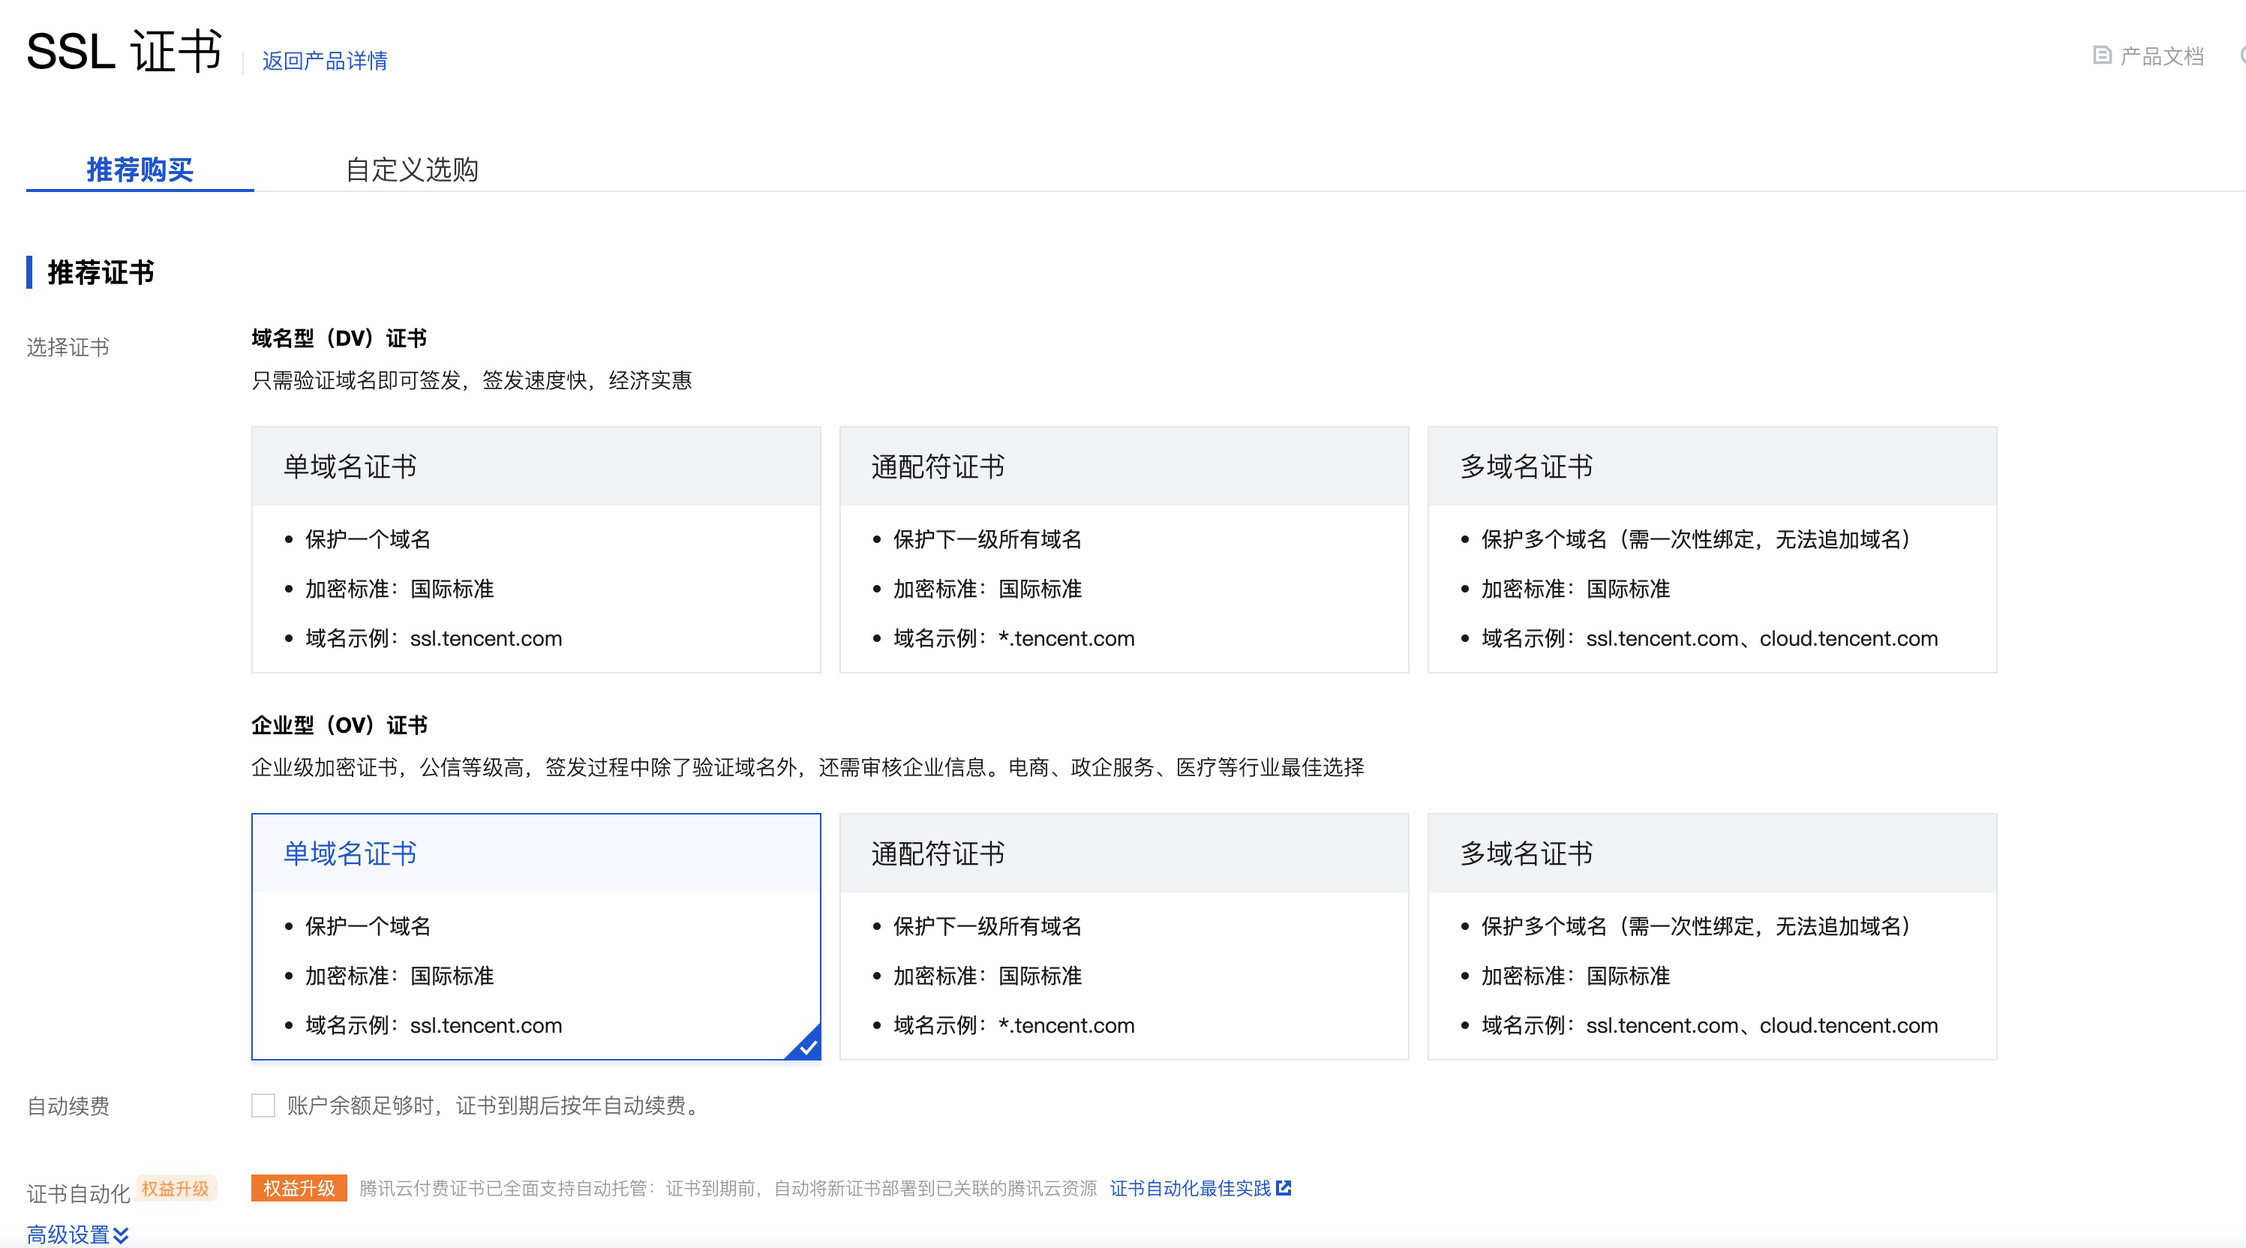
Task: Switch to the 自定义选购 tab
Action: 412,169
